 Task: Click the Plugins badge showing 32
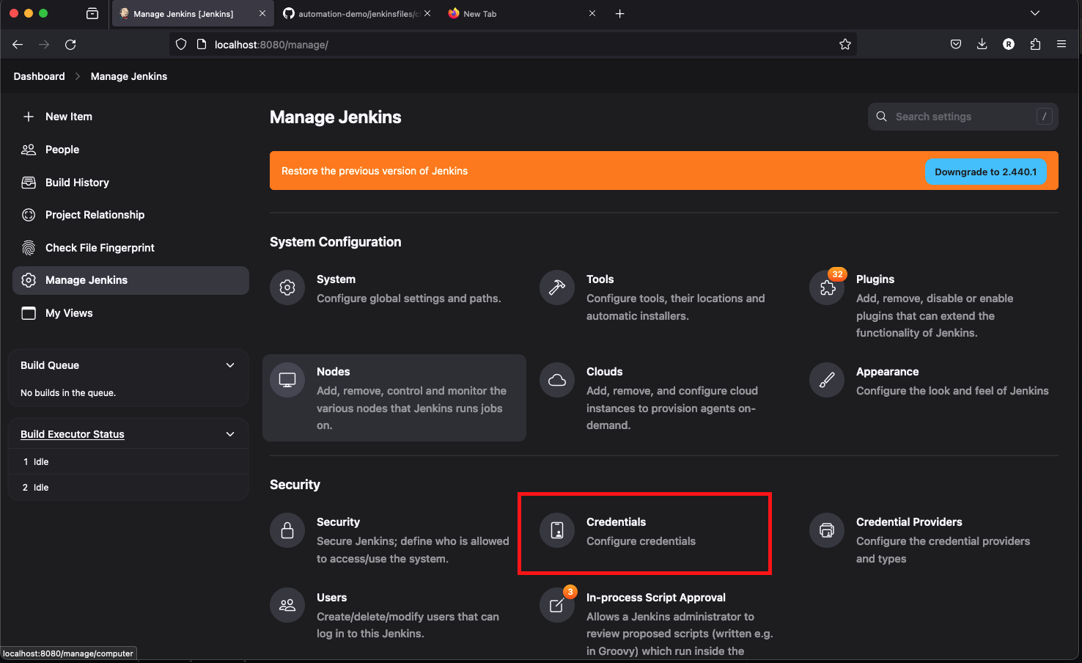click(x=837, y=274)
